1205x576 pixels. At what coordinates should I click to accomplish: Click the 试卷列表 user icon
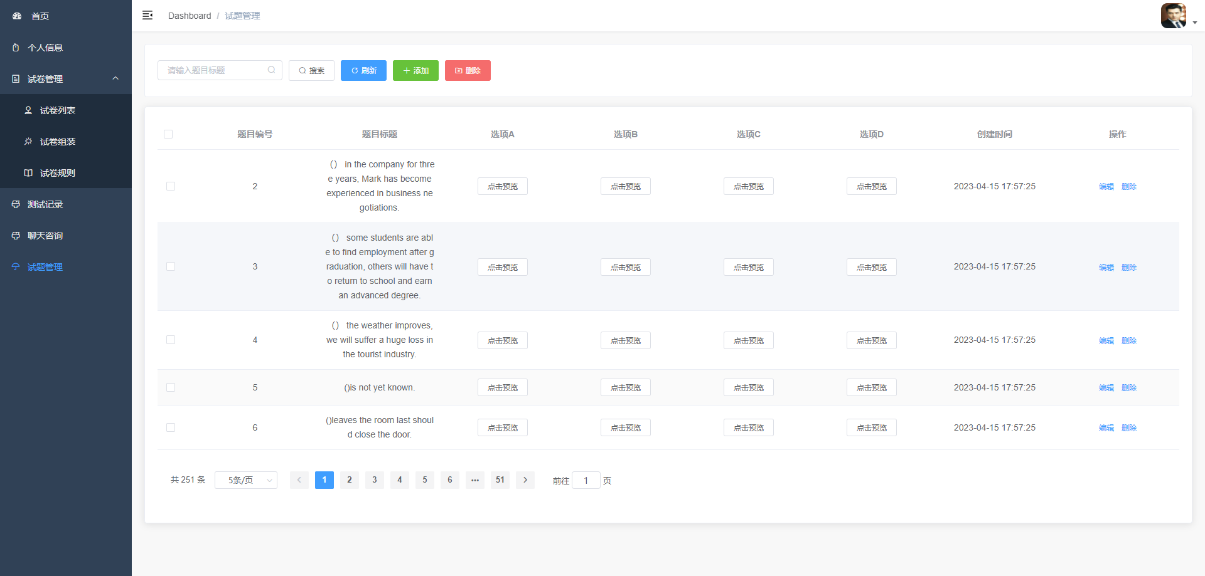pos(28,110)
